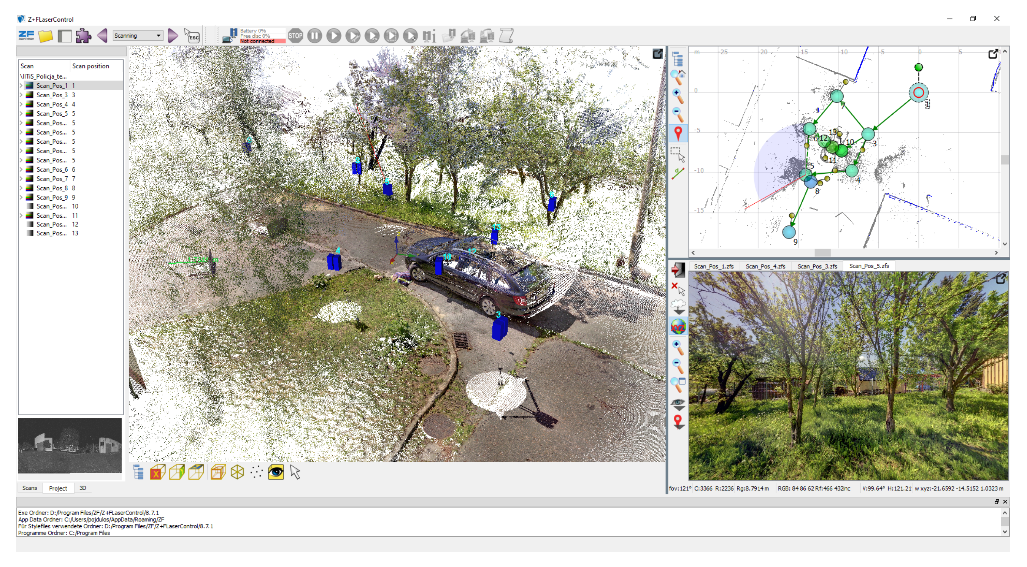Click the yellow folder open icon

[x=46, y=36]
